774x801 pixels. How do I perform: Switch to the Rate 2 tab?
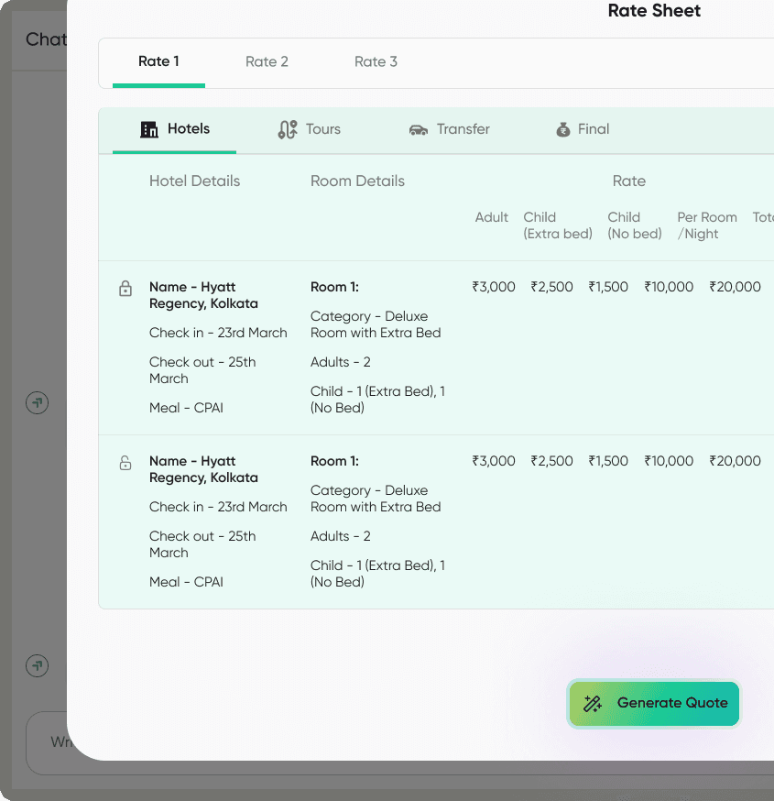267,61
